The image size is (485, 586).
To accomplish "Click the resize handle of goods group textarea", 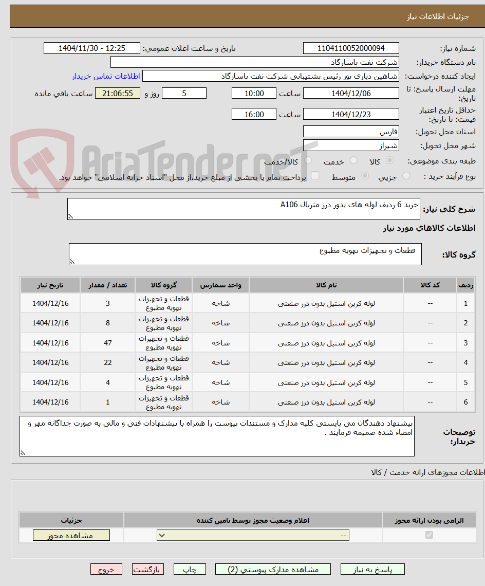I will click(x=72, y=262).
